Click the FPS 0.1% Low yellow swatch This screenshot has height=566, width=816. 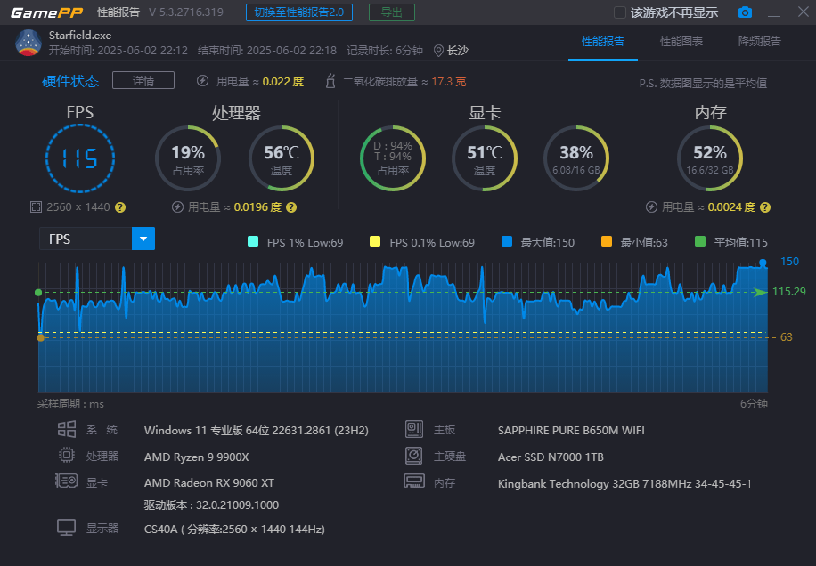pos(375,241)
